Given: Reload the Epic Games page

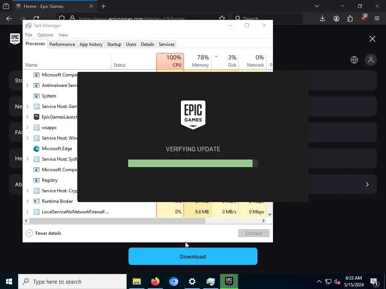Looking at the screenshot, I should tap(37, 18).
